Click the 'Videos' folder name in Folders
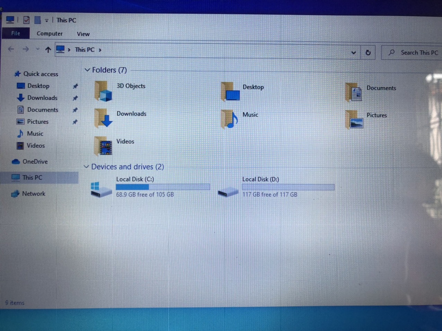 pos(125,141)
